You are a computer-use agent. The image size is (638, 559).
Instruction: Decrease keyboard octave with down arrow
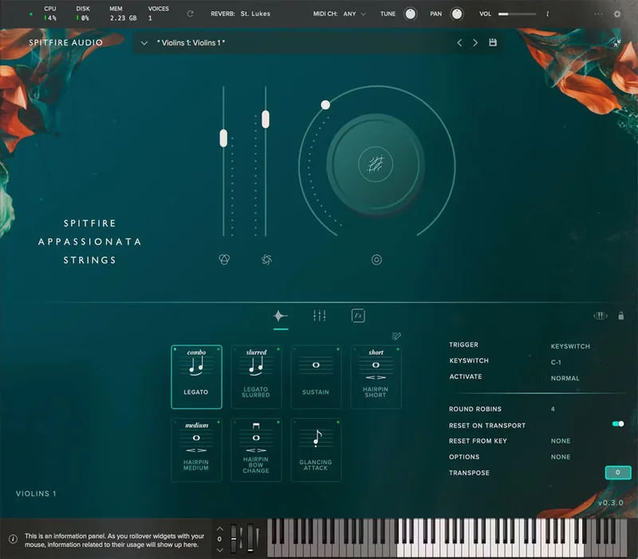220,550
